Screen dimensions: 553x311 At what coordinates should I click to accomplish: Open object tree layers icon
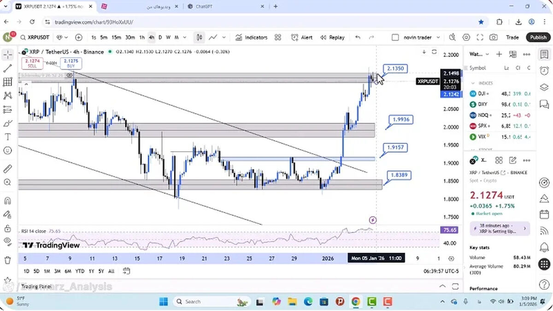544,87
